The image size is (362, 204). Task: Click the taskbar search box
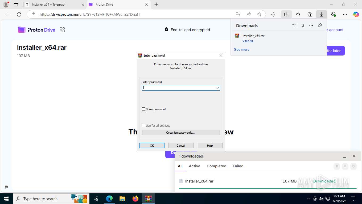(51, 199)
